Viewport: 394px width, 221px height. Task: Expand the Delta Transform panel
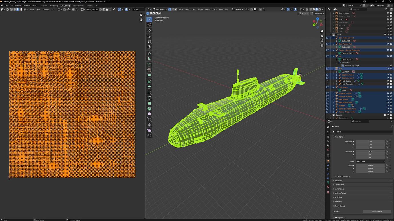click(x=343, y=176)
